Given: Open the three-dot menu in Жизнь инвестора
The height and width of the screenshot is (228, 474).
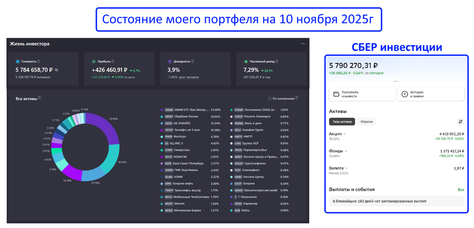Looking at the screenshot, I should [303, 44].
